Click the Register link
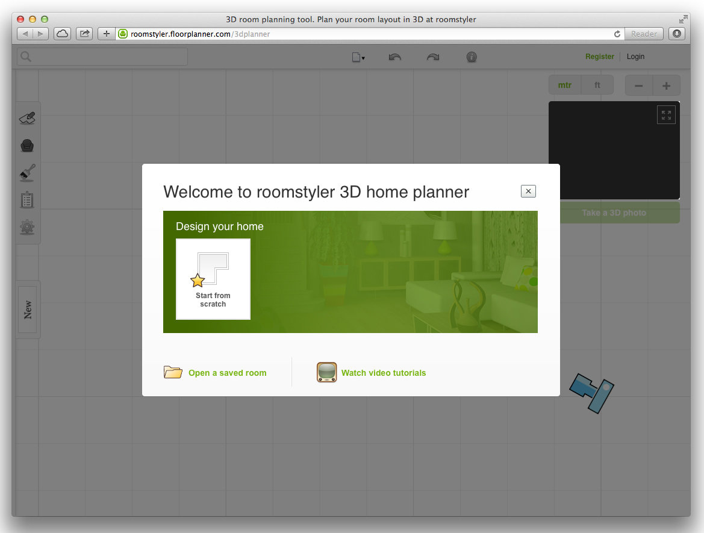The height and width of the screenshot is (533, 704). click(x=600, y=57)
